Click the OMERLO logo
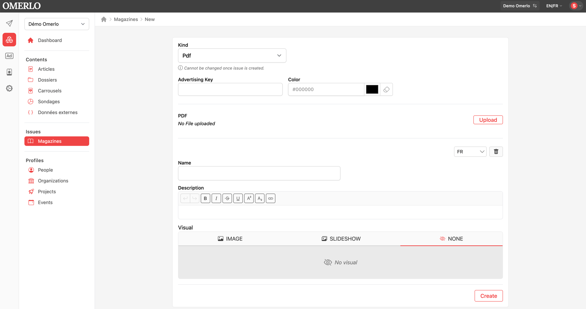Image resolution: width=586 pixels, height=309 pixels. click(x=21, y=6)
